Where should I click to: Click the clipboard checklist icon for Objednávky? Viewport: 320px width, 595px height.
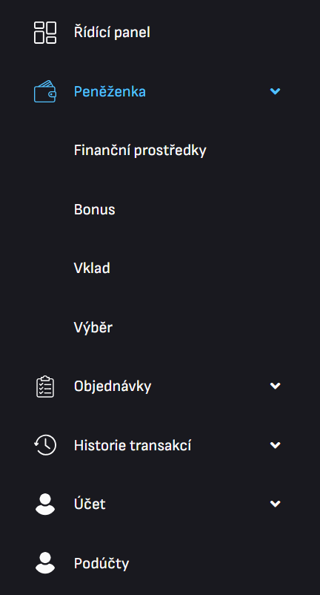point(45,387)
